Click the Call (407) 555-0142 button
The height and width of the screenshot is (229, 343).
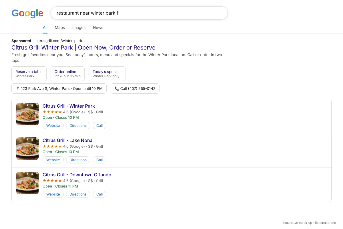click(x=135, y=88)
